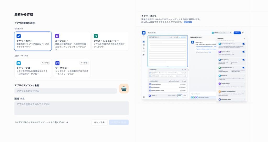The image size is (268, 142).
Task: Click the Content Moderation feature icon
Action: pyautogui.click(x=220, y=68)
